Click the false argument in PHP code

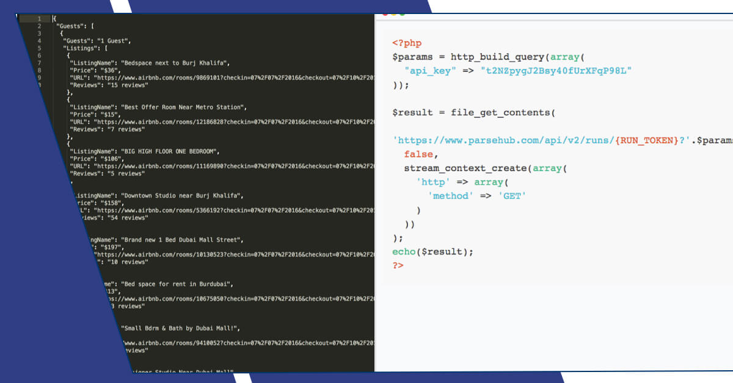pos(419,154)
